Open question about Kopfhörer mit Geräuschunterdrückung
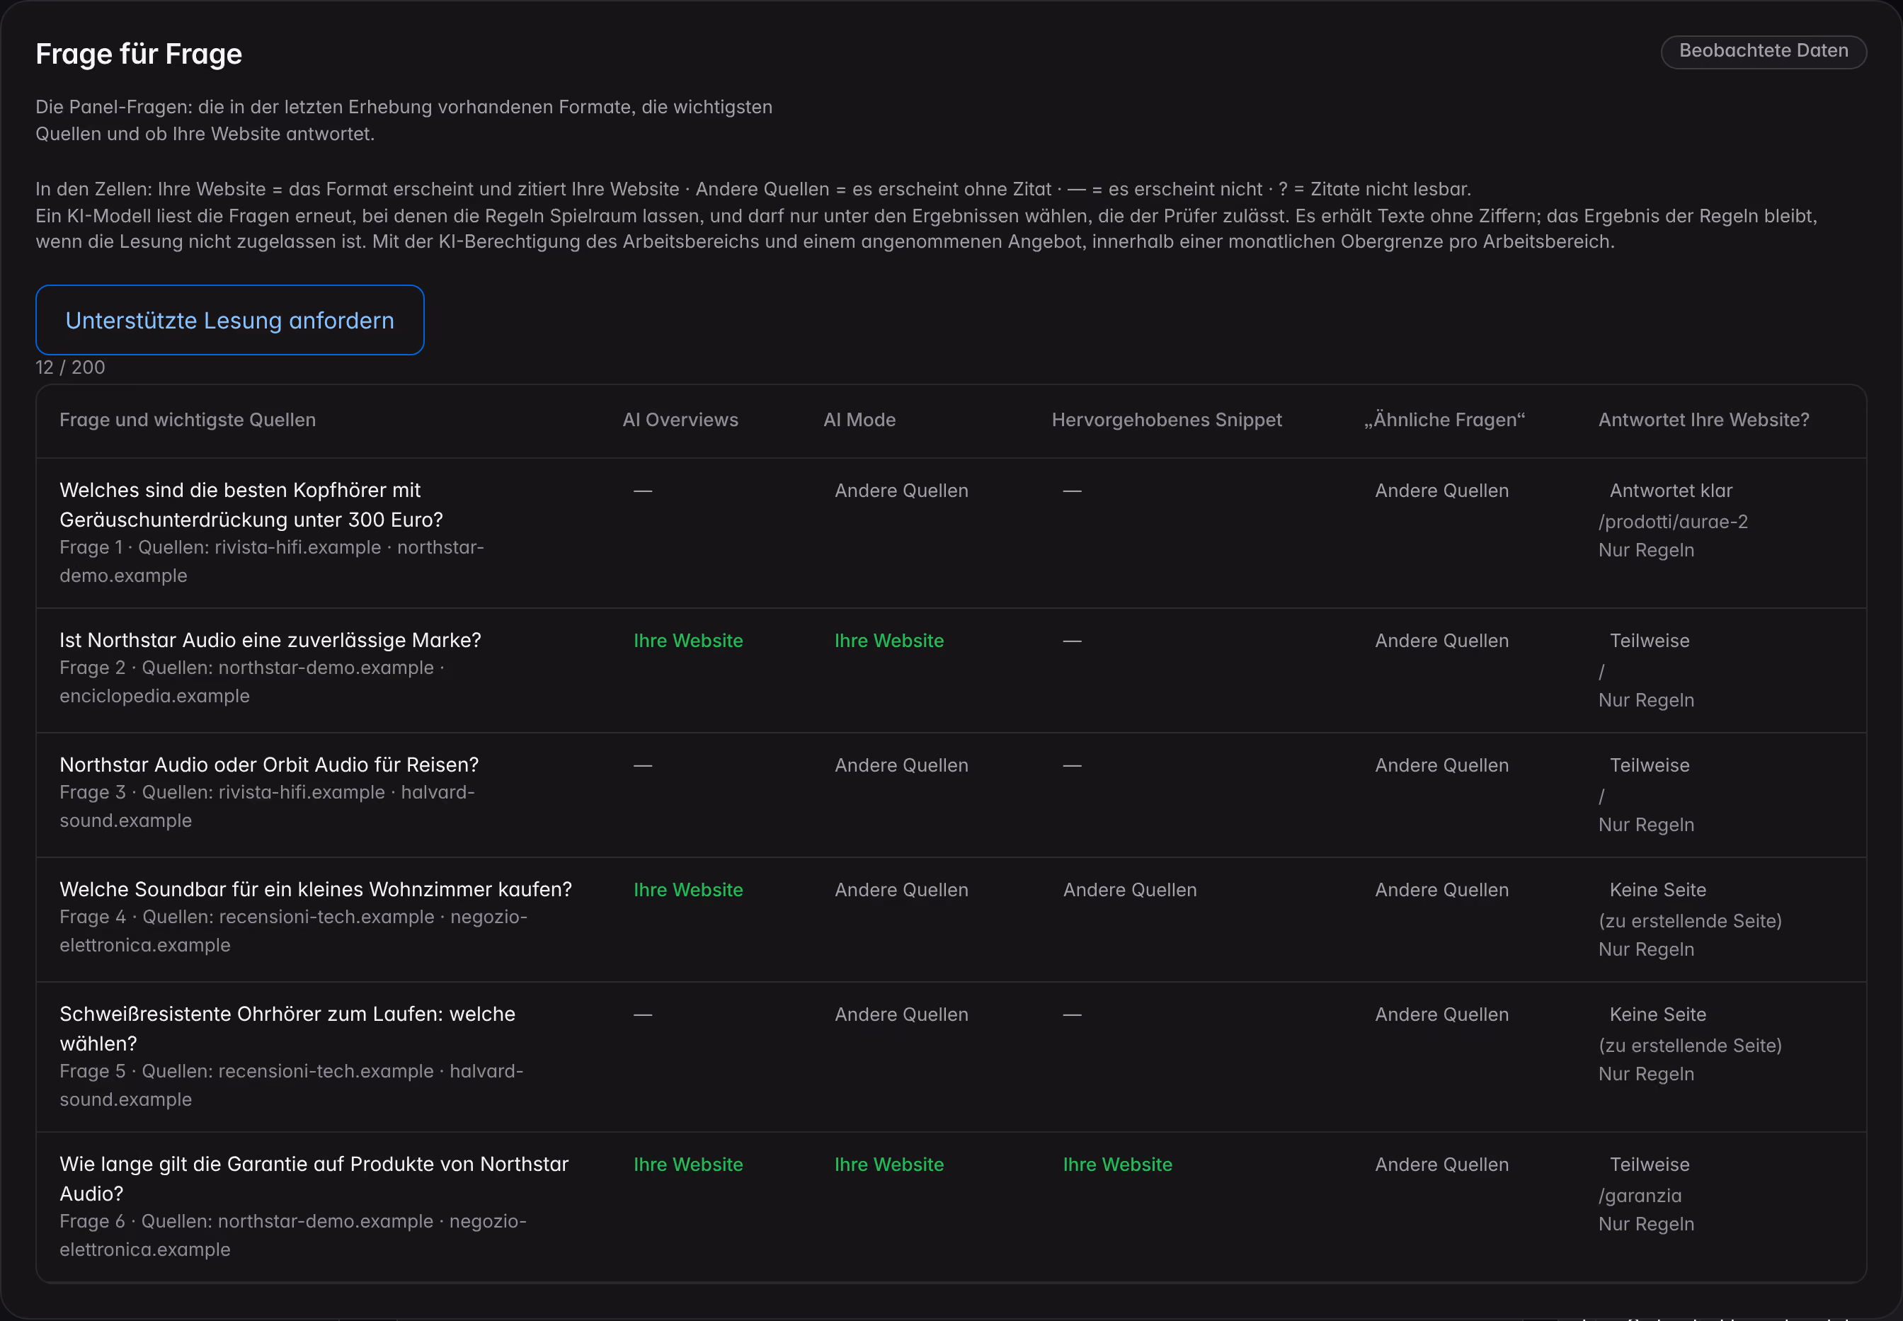 [x=251, y=505]
